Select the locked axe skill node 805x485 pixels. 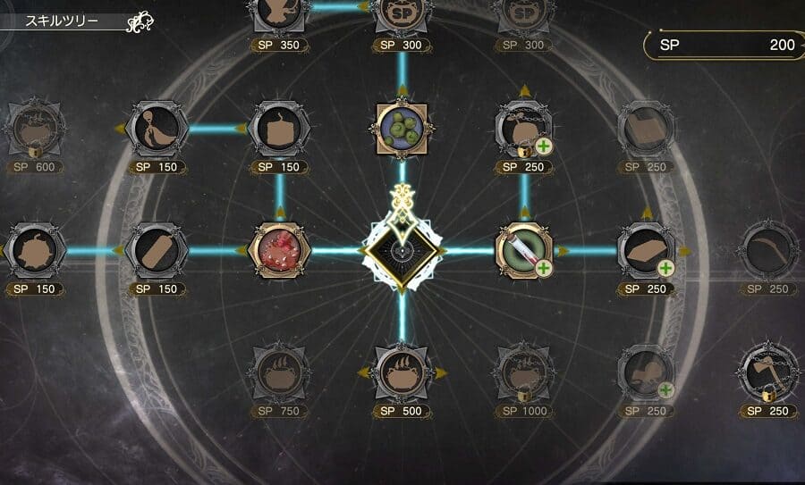click(768, 372)
